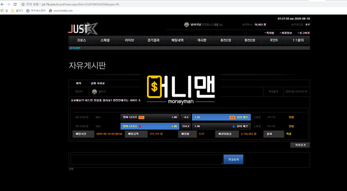This screenshot has width=347, height=191.
Task: Reload the page with the refresh icon
Action: (15, 4)
